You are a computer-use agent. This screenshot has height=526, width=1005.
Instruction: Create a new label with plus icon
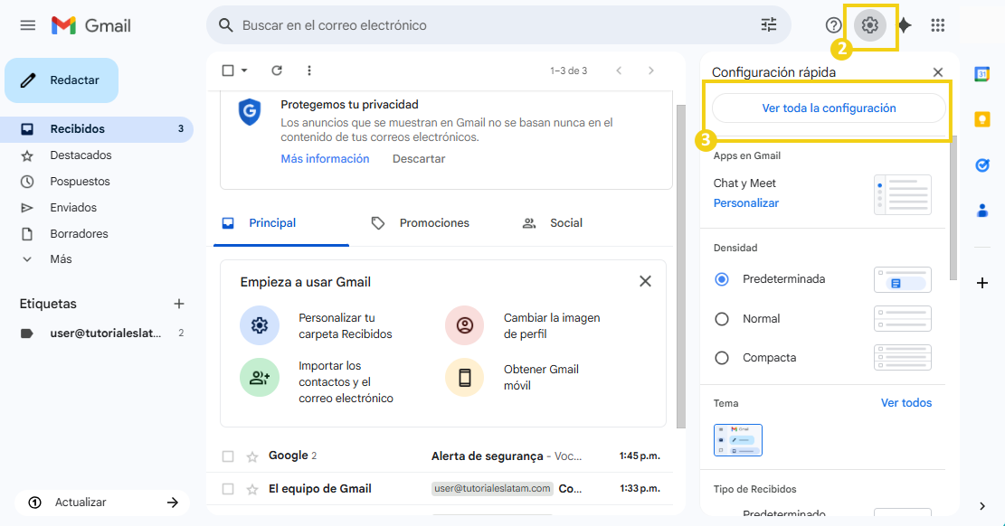point(179,304)
